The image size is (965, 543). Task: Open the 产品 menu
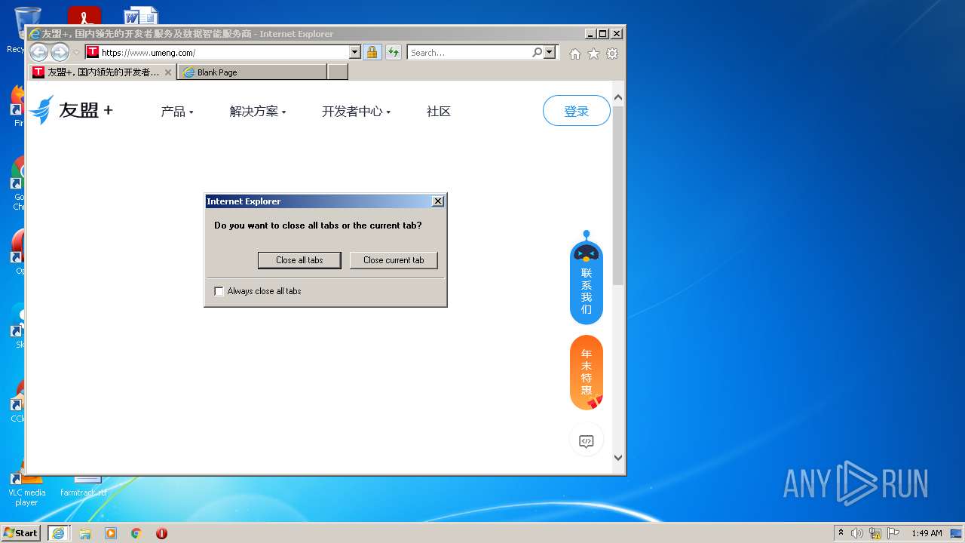pos(177,112)
